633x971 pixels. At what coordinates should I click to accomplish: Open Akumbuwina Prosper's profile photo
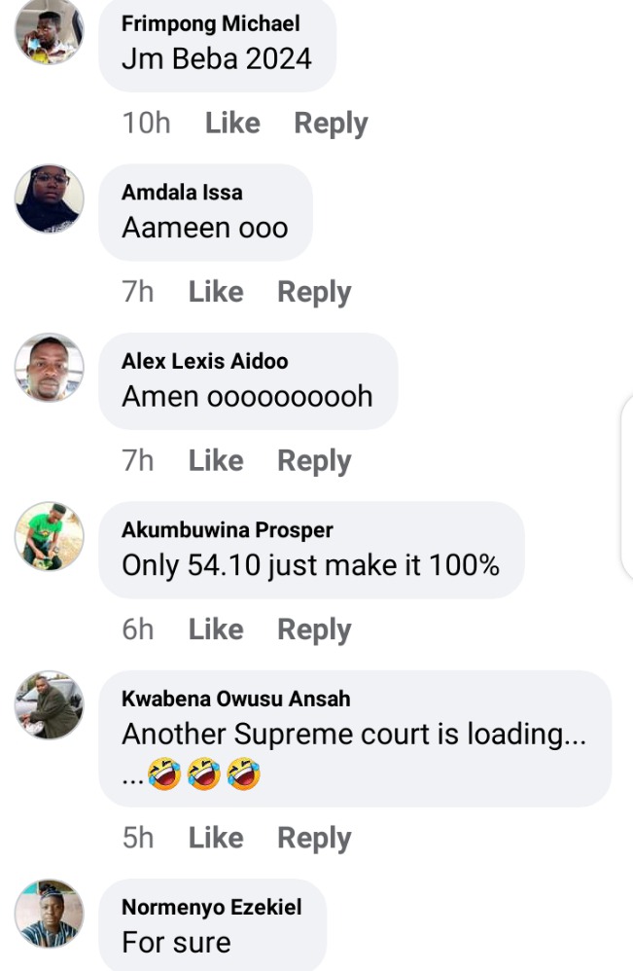49,536
